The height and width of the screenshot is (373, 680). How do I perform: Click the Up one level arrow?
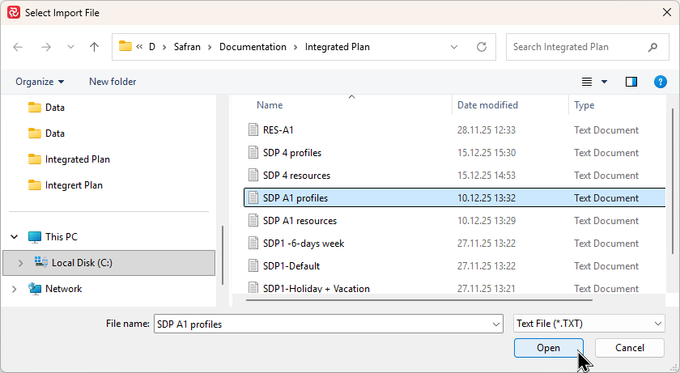(94, 47)
